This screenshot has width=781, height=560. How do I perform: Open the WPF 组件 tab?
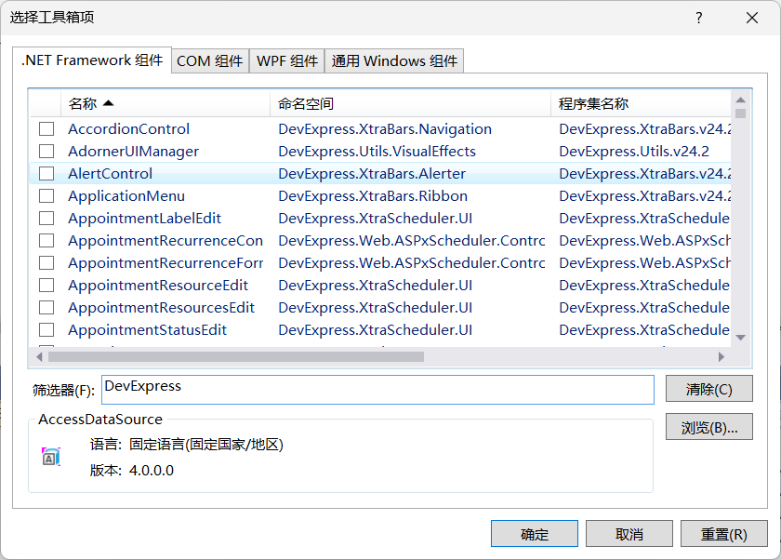[286, 60]
